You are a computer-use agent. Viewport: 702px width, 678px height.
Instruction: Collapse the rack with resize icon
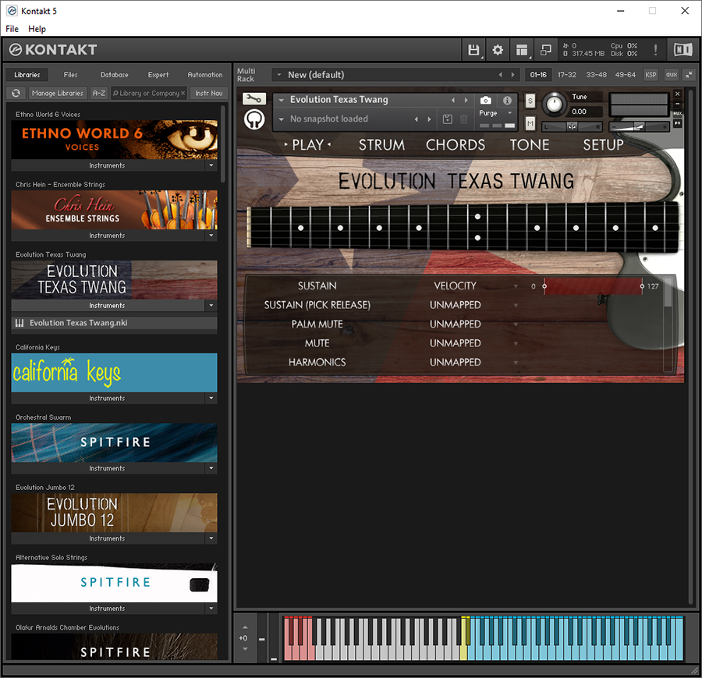click(x=689, y=75)
